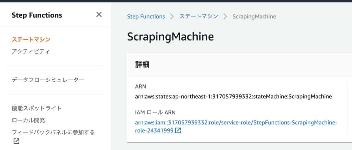Screen dimensions: 352x150
Task: Open ステートマシン in the sidebar
Action: [31, 39]
